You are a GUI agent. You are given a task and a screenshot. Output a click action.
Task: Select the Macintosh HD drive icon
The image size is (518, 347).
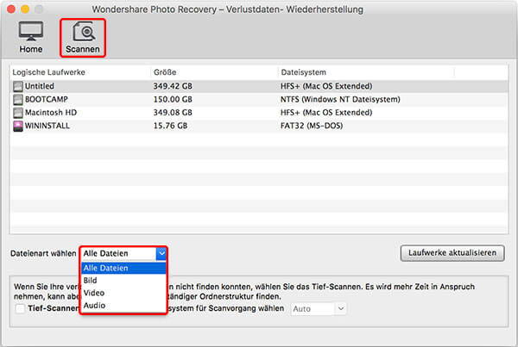coord(18,113)
